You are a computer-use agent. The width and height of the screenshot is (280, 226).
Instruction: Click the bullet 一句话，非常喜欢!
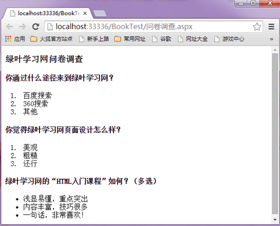pyautogui.click(x=53, y=215)
